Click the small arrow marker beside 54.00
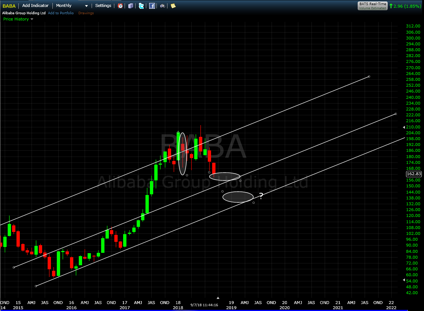The height and width of the screenshot is (311, 424). click(404, 280)
